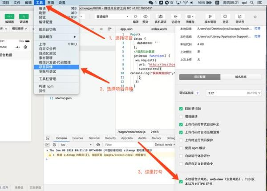Open Spotlight search in menu bar
This screenshot has width=267, height=191.
(x=252, y=3)
